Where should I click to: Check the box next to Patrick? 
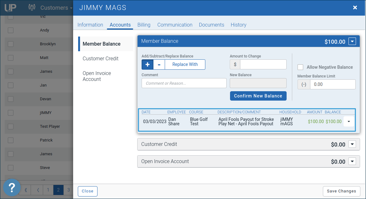pos(11,141)
